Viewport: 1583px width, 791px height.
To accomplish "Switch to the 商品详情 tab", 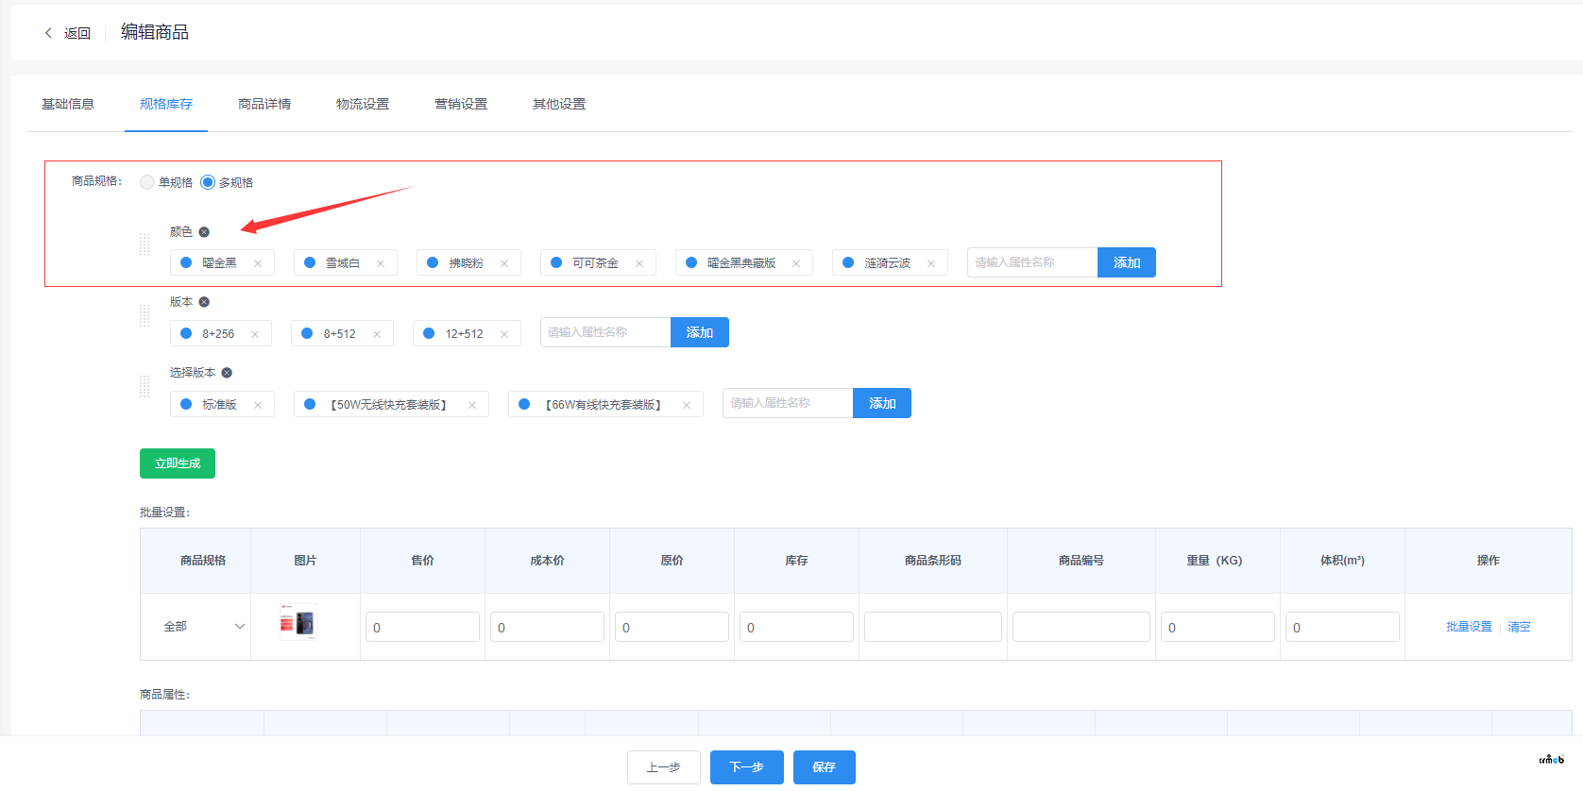I will point(264,104).
